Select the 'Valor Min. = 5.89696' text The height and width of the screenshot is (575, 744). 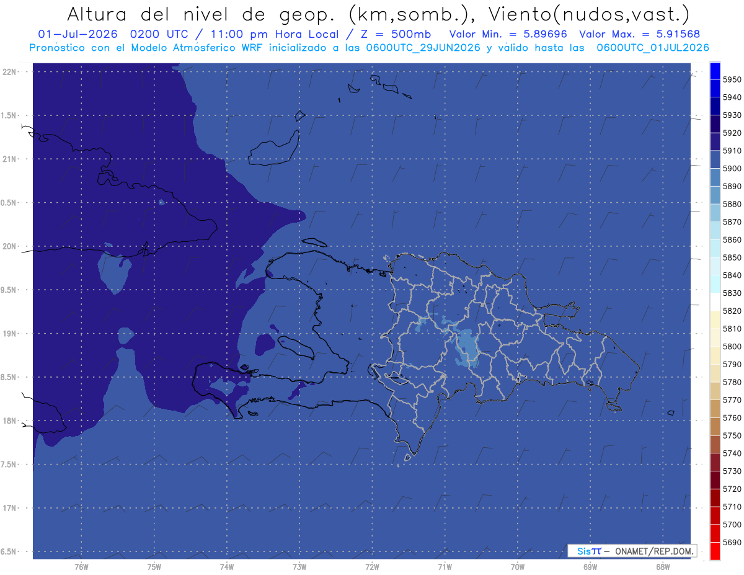click(508, 34)
